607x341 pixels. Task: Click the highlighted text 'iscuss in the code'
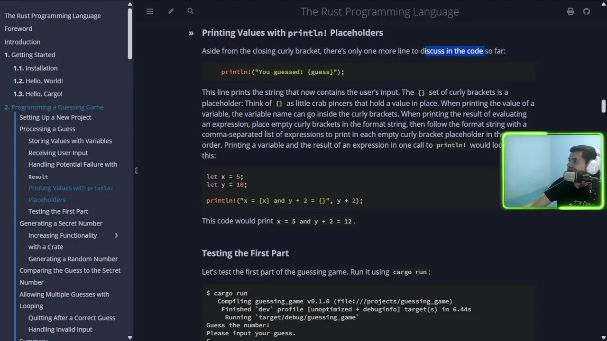click(454, 51)
